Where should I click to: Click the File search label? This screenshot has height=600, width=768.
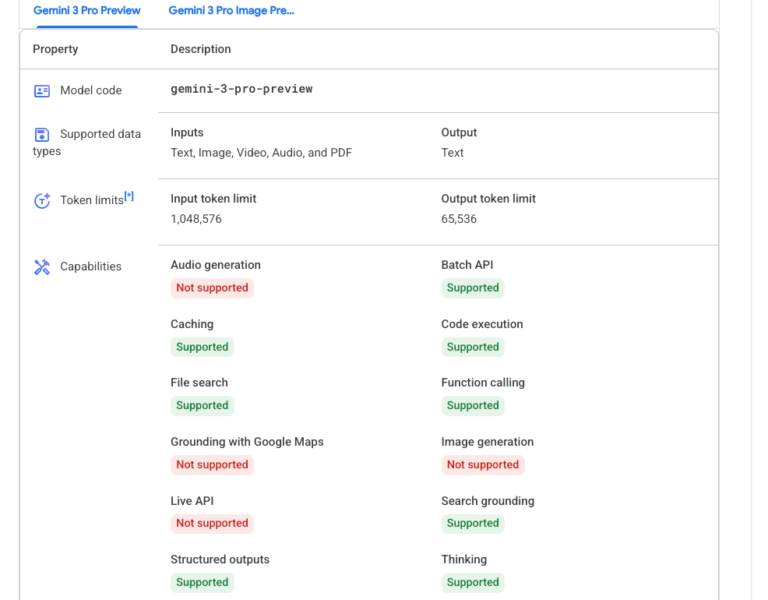point(199,383)
